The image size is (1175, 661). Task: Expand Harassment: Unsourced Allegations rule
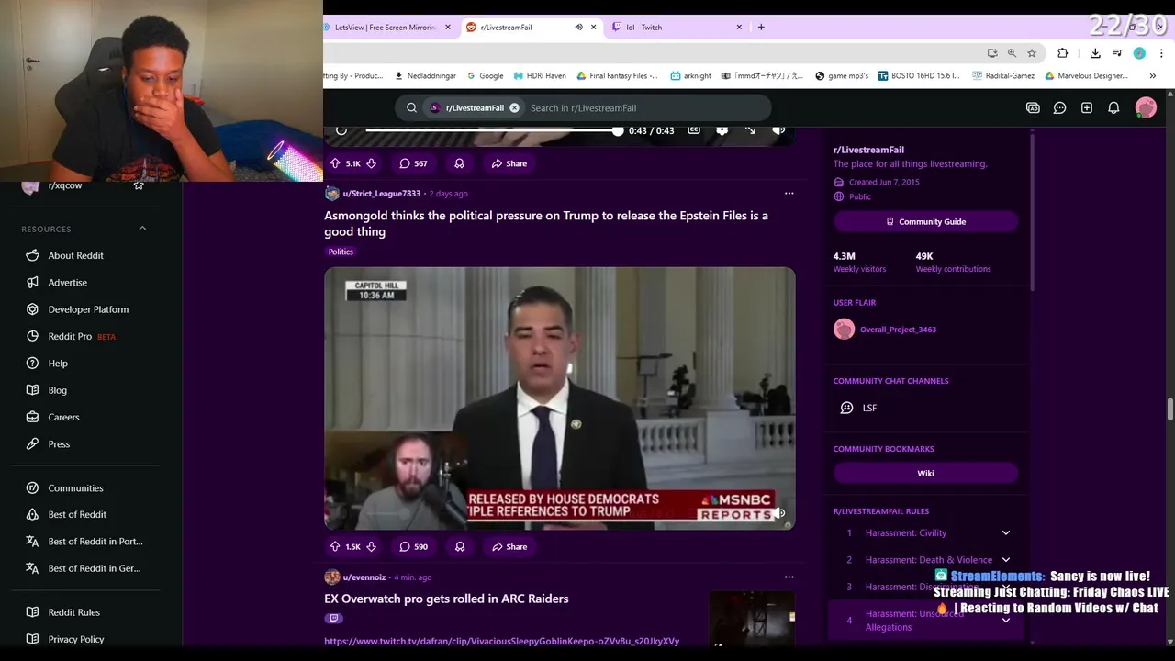point(1005,621)
